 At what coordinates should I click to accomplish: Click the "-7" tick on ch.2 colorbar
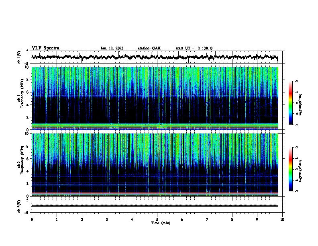point(296,191)
